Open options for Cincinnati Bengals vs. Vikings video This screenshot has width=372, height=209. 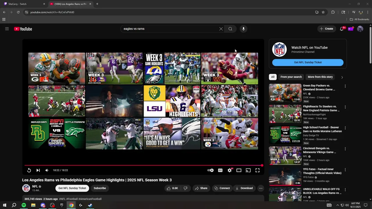345,149
